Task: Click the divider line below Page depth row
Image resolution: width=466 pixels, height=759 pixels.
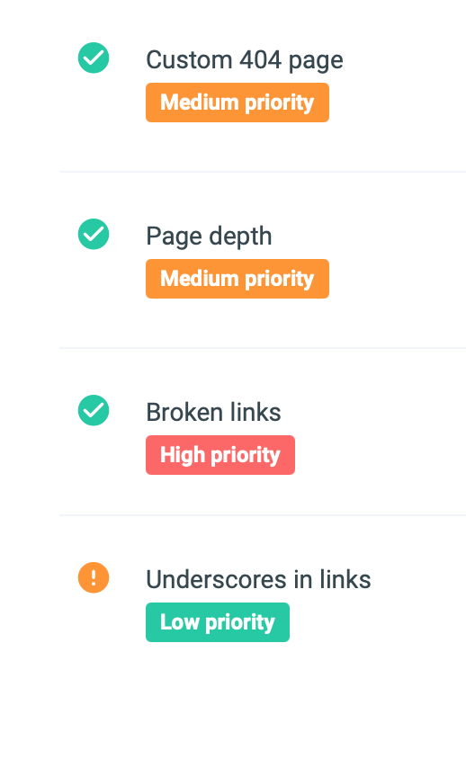Action: click(x=263, y=347)
